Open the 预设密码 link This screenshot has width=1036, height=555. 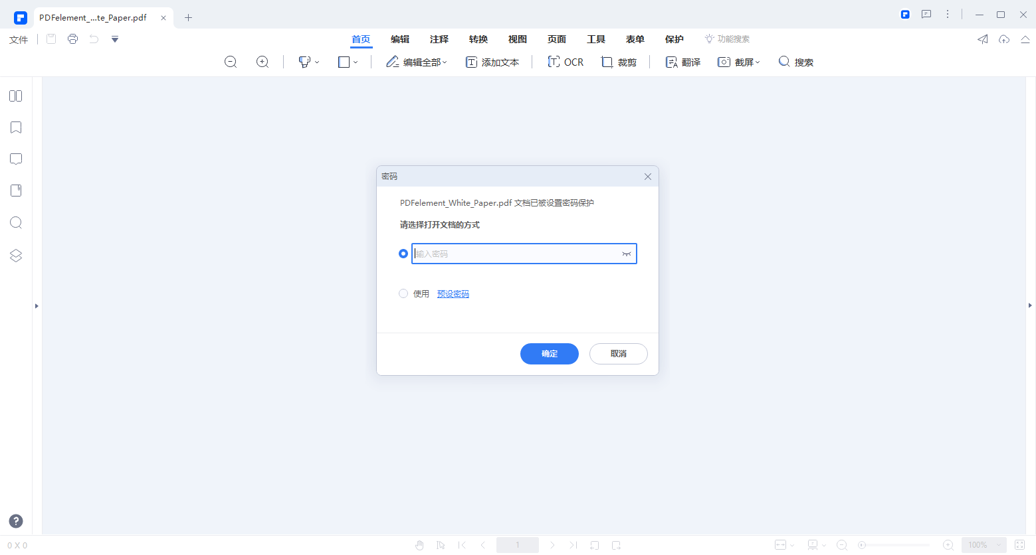point(453,293)
